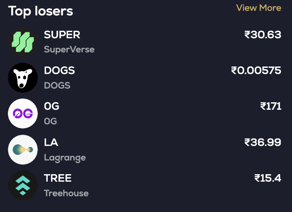Open the View More link

pos(258,8)
